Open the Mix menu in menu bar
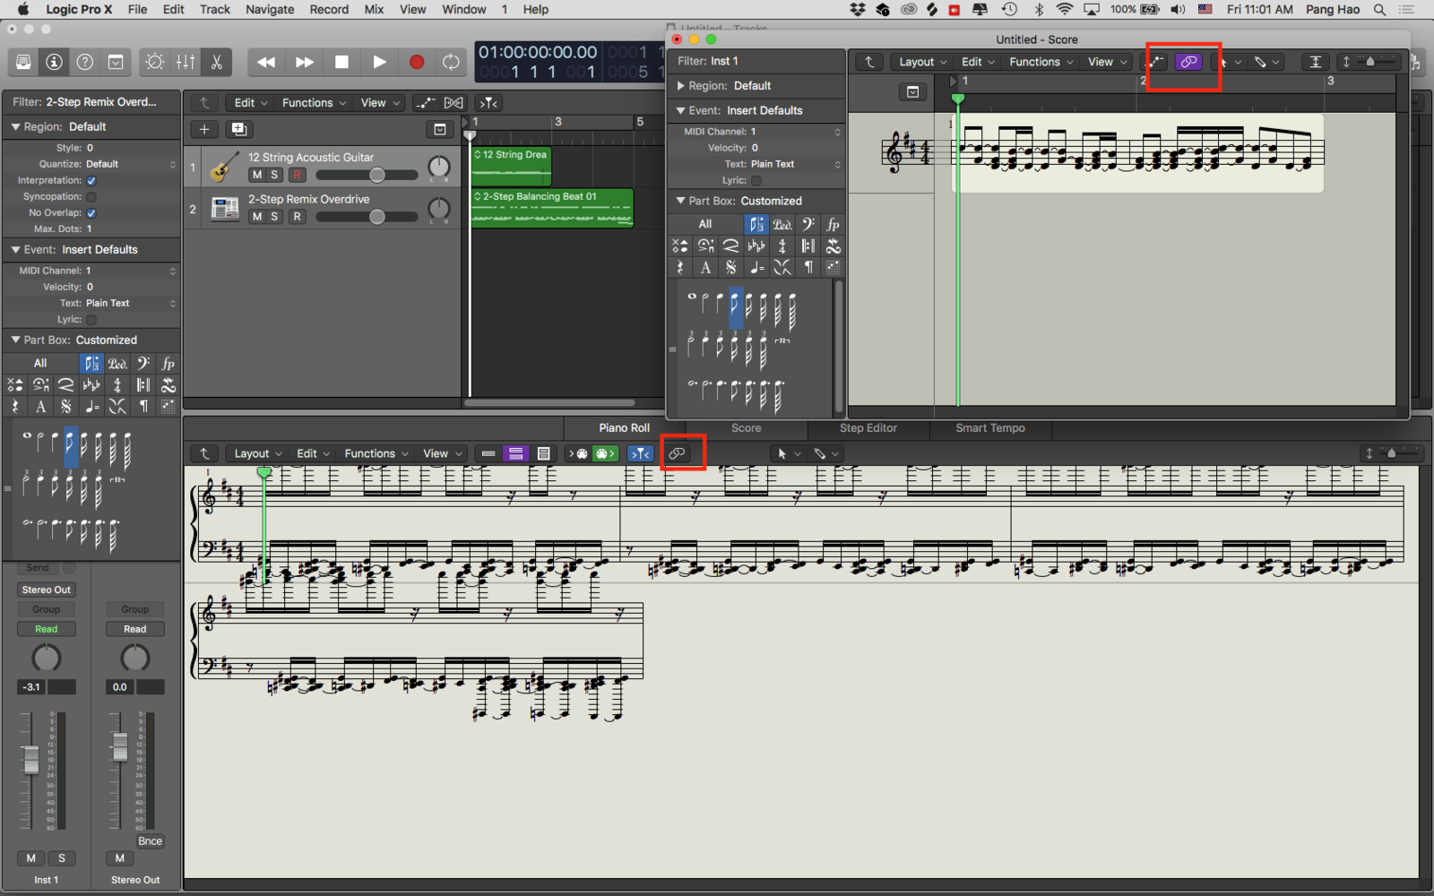This screenshot has width=1434, height=896. tap(374, 9)
